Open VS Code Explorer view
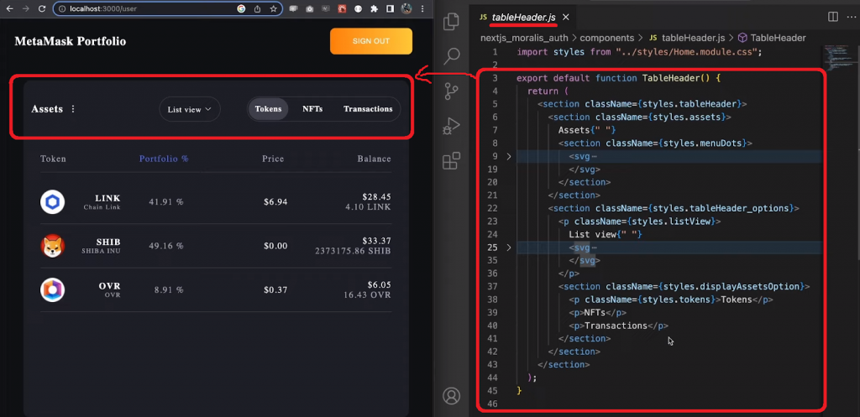 coord(451,21)
